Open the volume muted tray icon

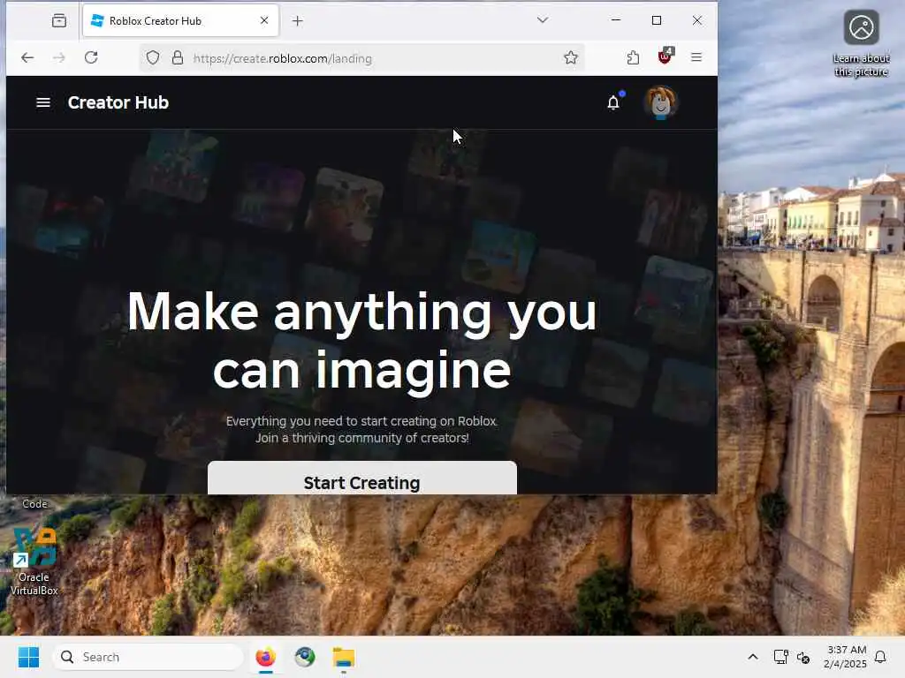click(x=802, y=657)
